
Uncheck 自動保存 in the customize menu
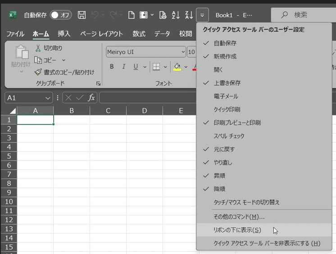(x=264, y=43)
